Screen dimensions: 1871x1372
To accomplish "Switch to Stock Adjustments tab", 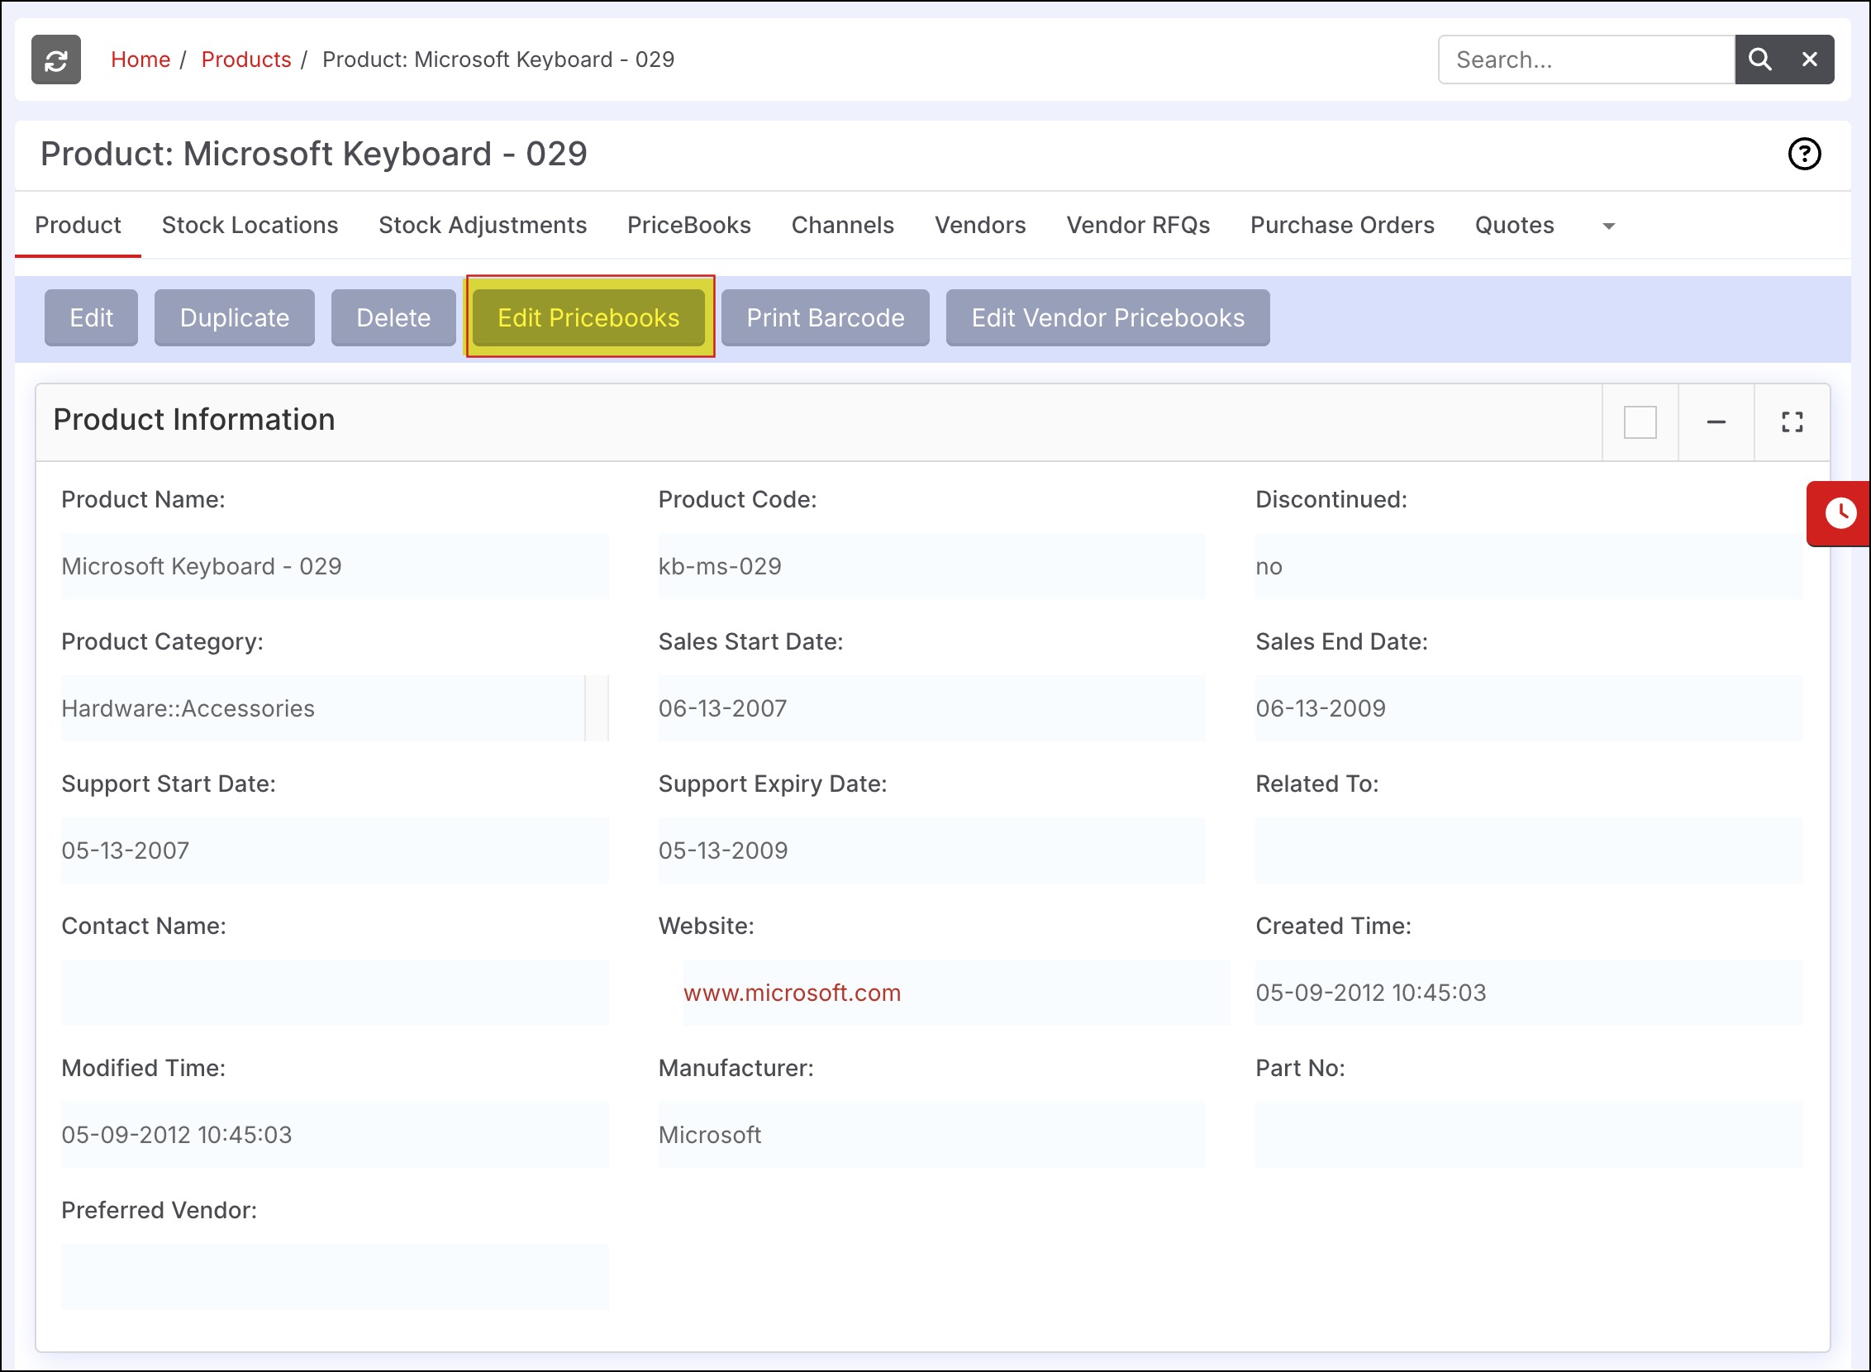I will [483, 225].
